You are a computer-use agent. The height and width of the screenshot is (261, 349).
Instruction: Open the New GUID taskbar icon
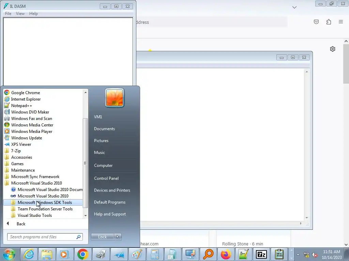point(279,254)
